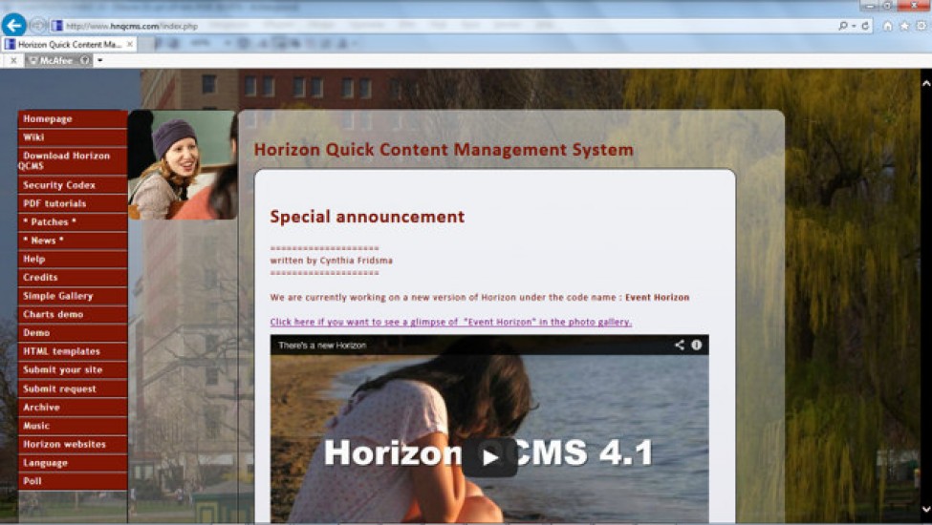Open the Music menu item
This screenshot has width=932, height=525.
tap(73, 426)
